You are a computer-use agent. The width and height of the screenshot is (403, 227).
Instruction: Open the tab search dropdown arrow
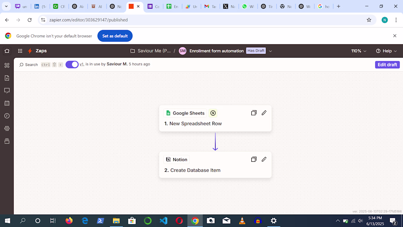[x=6, y=7]
